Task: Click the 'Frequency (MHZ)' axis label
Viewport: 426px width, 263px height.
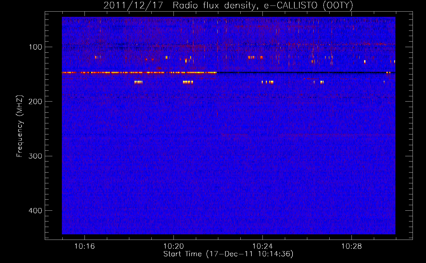Action: 20,126
